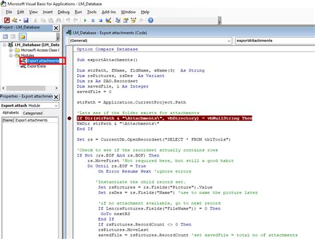Image resolution: width=315 pixels, height=239 pixels.
Task: Click the Reset stop icon
Action: [x=100, y=21]
